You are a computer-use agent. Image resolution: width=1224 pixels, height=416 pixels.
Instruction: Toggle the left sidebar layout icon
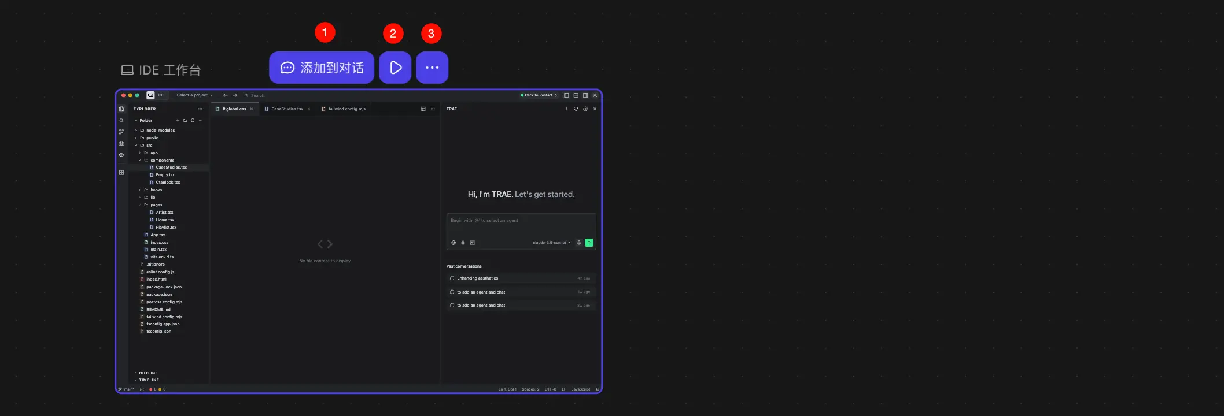pos(566,95)
